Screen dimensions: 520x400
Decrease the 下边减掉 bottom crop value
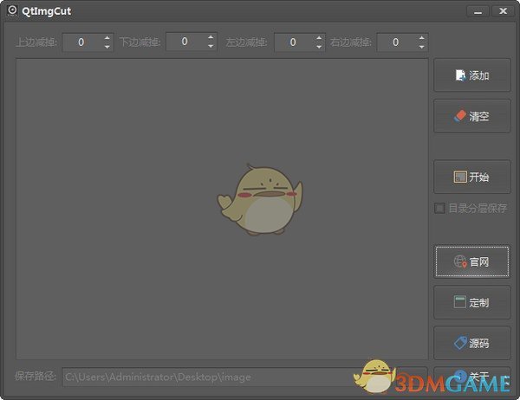pos(210,47)
